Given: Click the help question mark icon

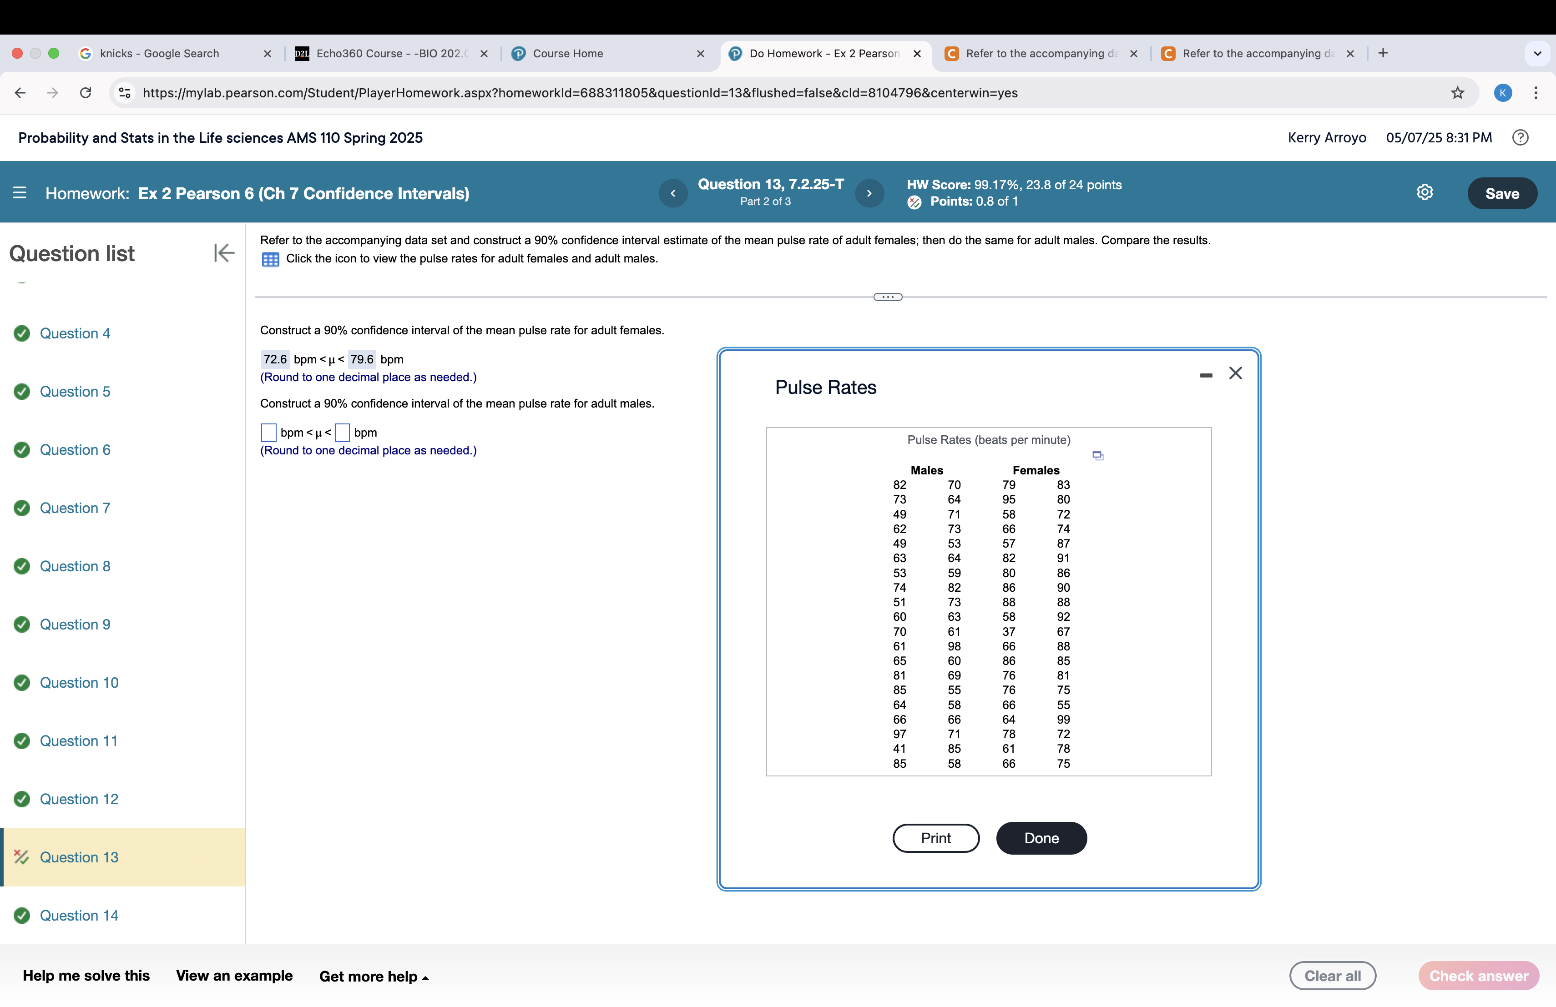Looking at the screenshot, I should tap(1521, 137).
